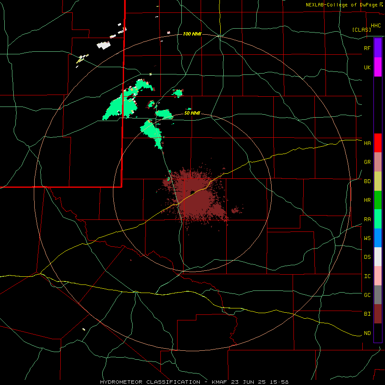
Task: Click the GC legend label
Action: pos(367,295)
